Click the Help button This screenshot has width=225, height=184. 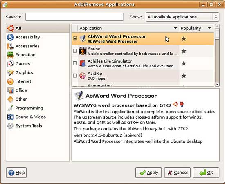16,173
